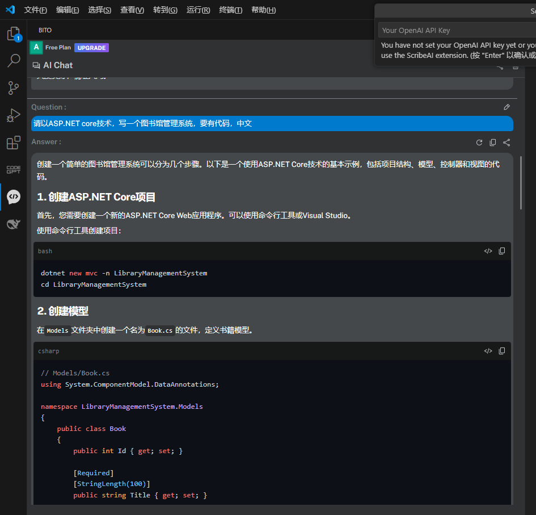Click the '[StringLength(100)]' attribute line
This screenshot has height=515, width=536.
click(x=112, y=484)
